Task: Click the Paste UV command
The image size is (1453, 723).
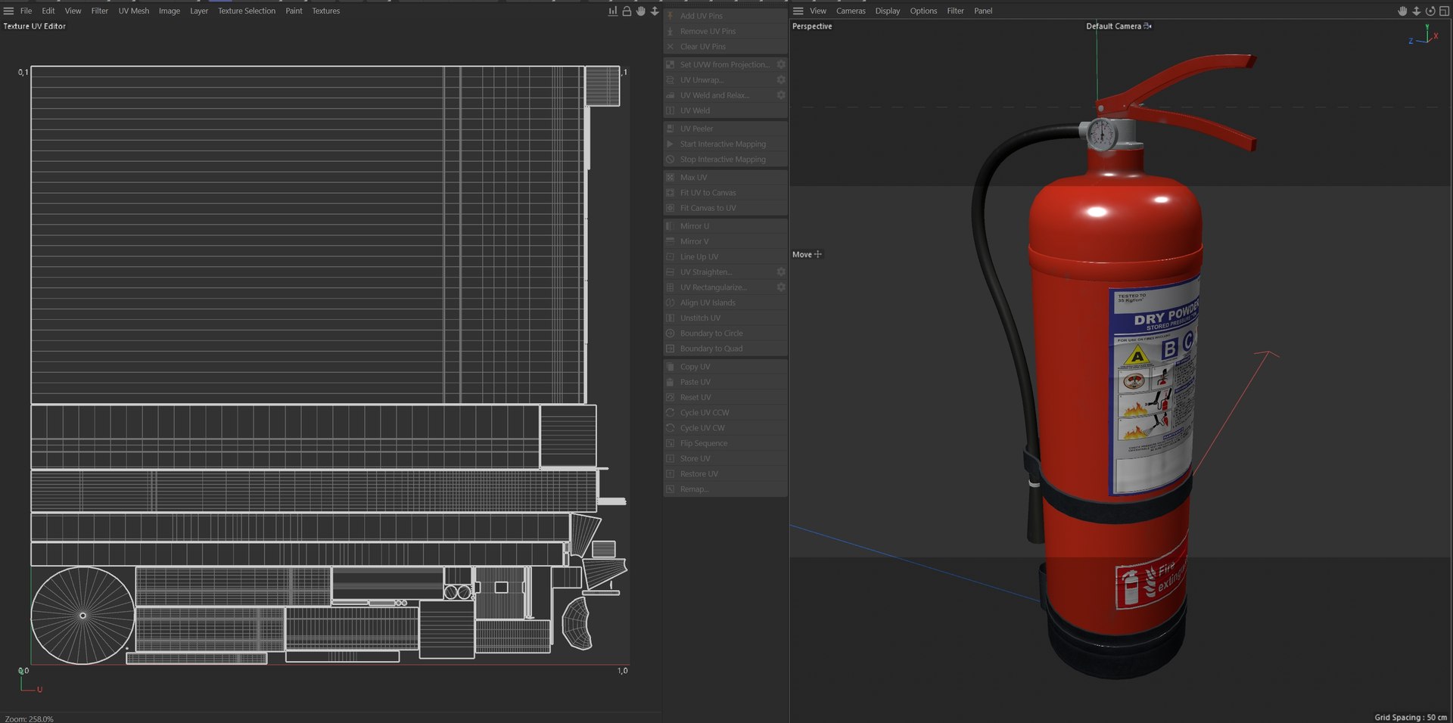Action: coord(726,382)
